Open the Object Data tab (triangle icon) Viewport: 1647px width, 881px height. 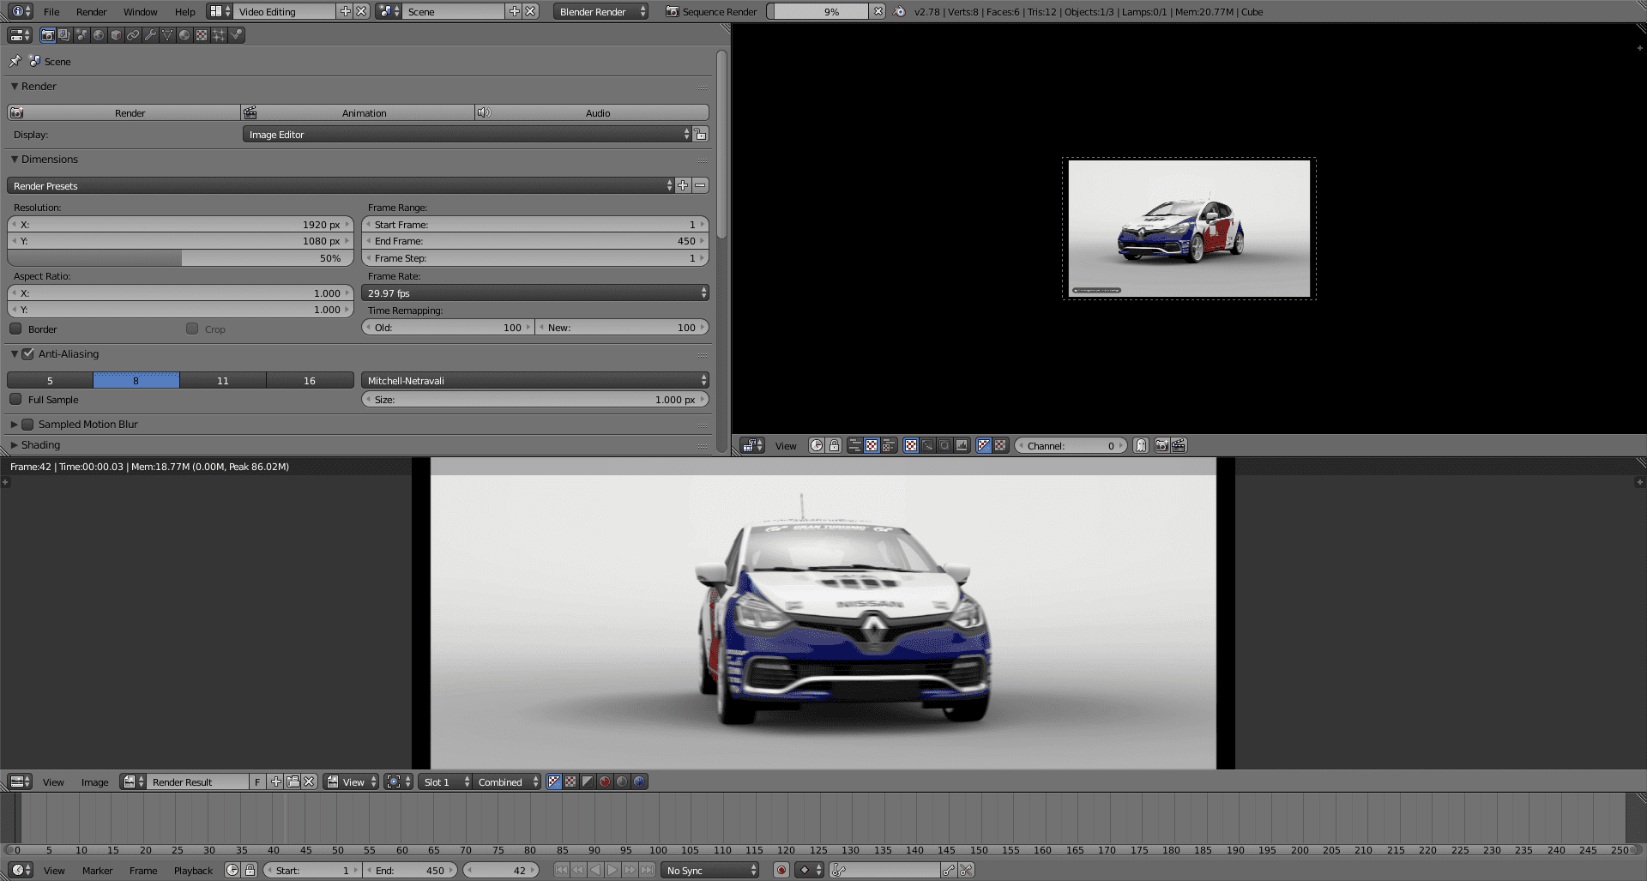point(167,35)
